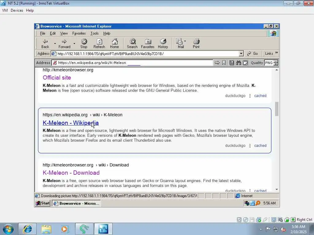Screen dimensions: 314x235
Task: Click the VirtualBox shared folders status icon
Action: tap(258, 220)
